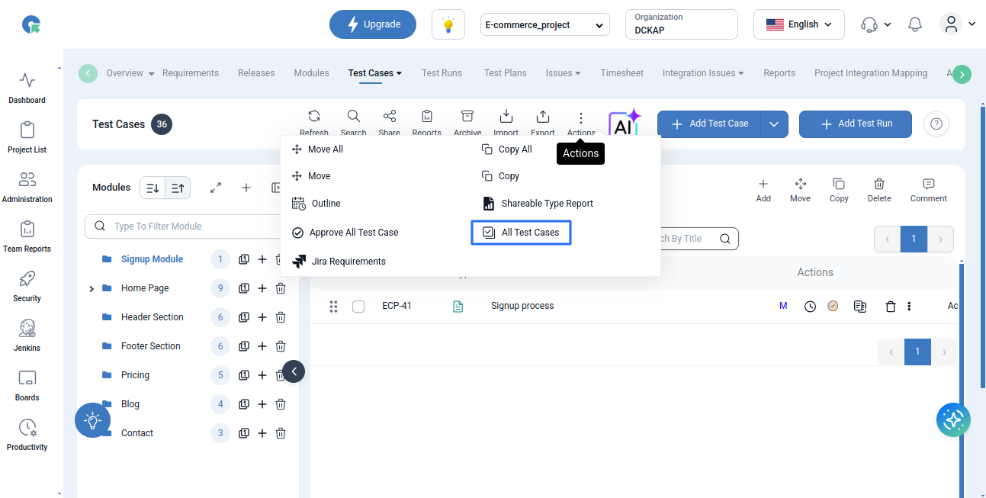Toggle the All Test Cases option
Screen dimensions: 986x498
pyautogui.click(x=521, y=233)
